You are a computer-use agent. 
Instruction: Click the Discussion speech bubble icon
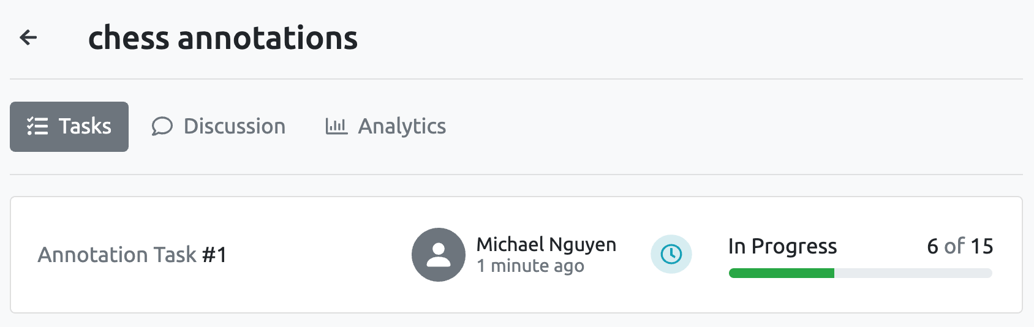point(162,127)
